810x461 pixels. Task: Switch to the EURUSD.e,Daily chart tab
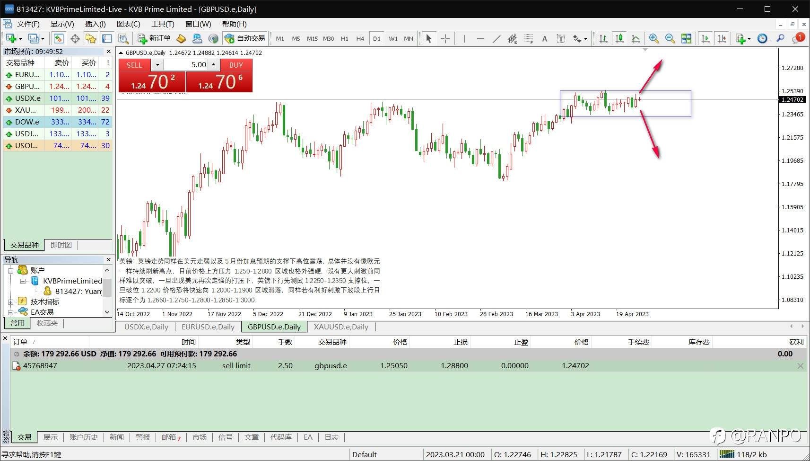point(208,327)
